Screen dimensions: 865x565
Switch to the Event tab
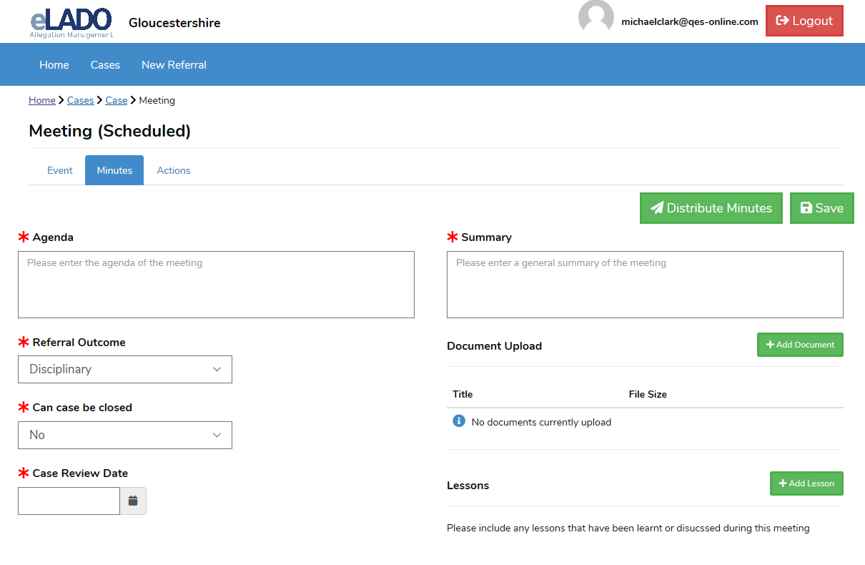(x=60, y=170)
